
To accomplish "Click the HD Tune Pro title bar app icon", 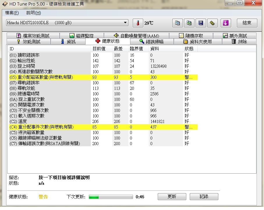I will point(5,4).
